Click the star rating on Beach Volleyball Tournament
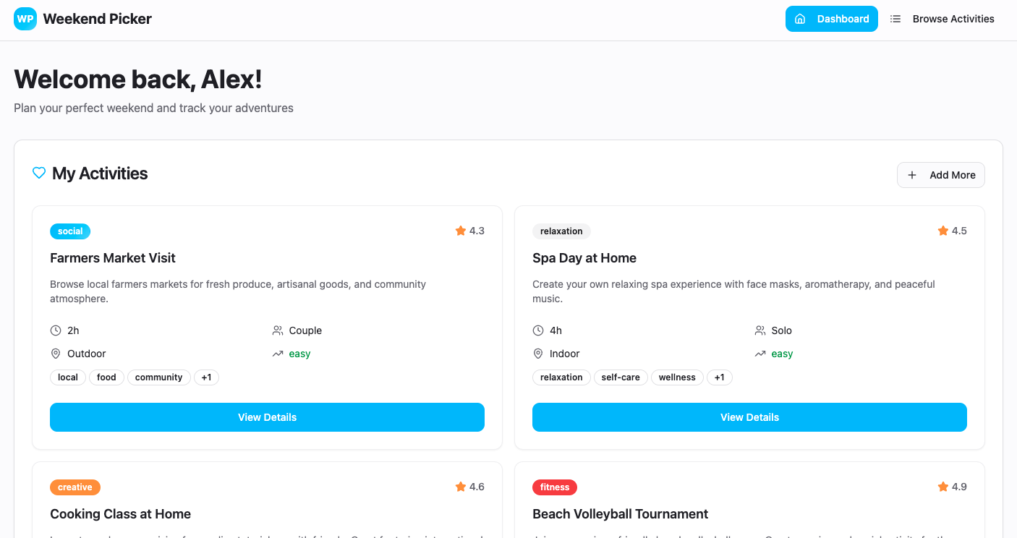 click(x=952, y=487)
